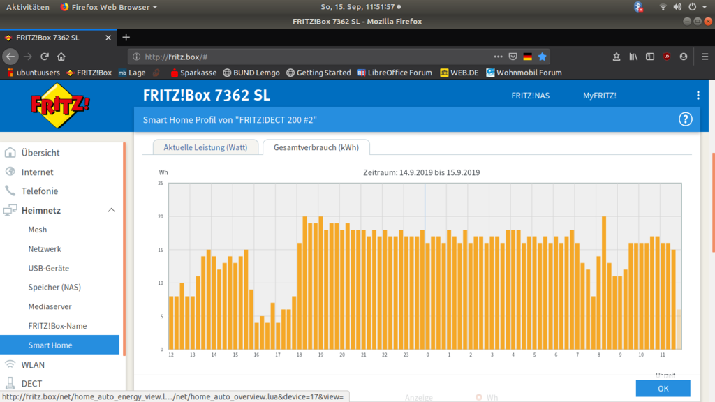This screenshot has width=715, height=402.
Task: Open the Lage bookmark
Action: click(132, 73)
